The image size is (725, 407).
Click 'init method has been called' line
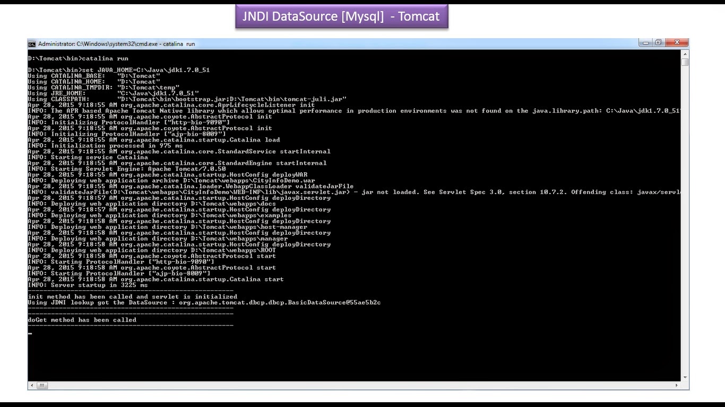tap(132, 297)
